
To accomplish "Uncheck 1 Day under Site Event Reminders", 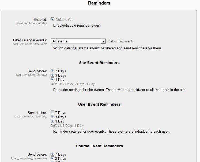I will [52, 80].
